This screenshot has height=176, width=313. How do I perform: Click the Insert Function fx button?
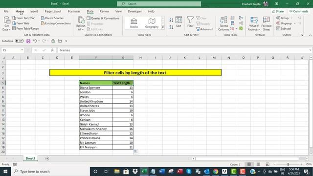52,50
